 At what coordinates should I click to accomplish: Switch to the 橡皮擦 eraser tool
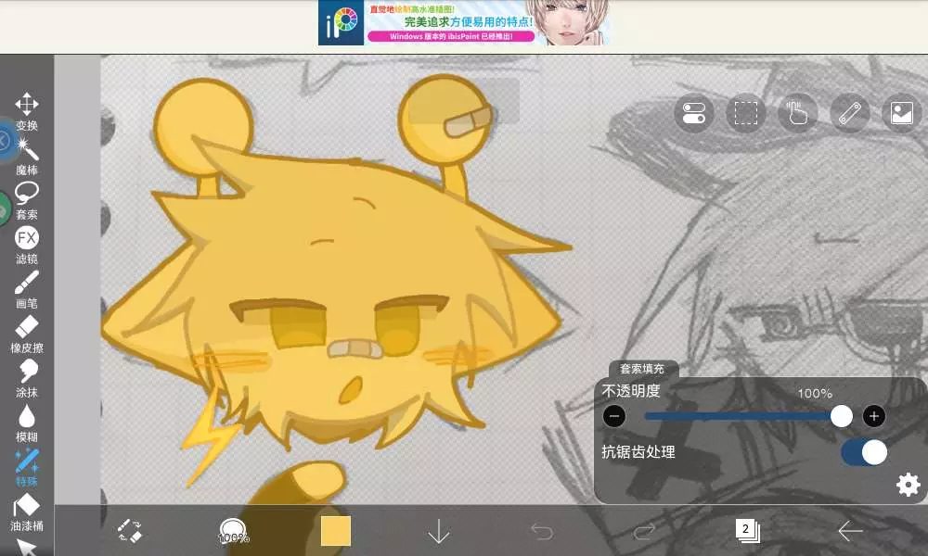pos(27,335)
